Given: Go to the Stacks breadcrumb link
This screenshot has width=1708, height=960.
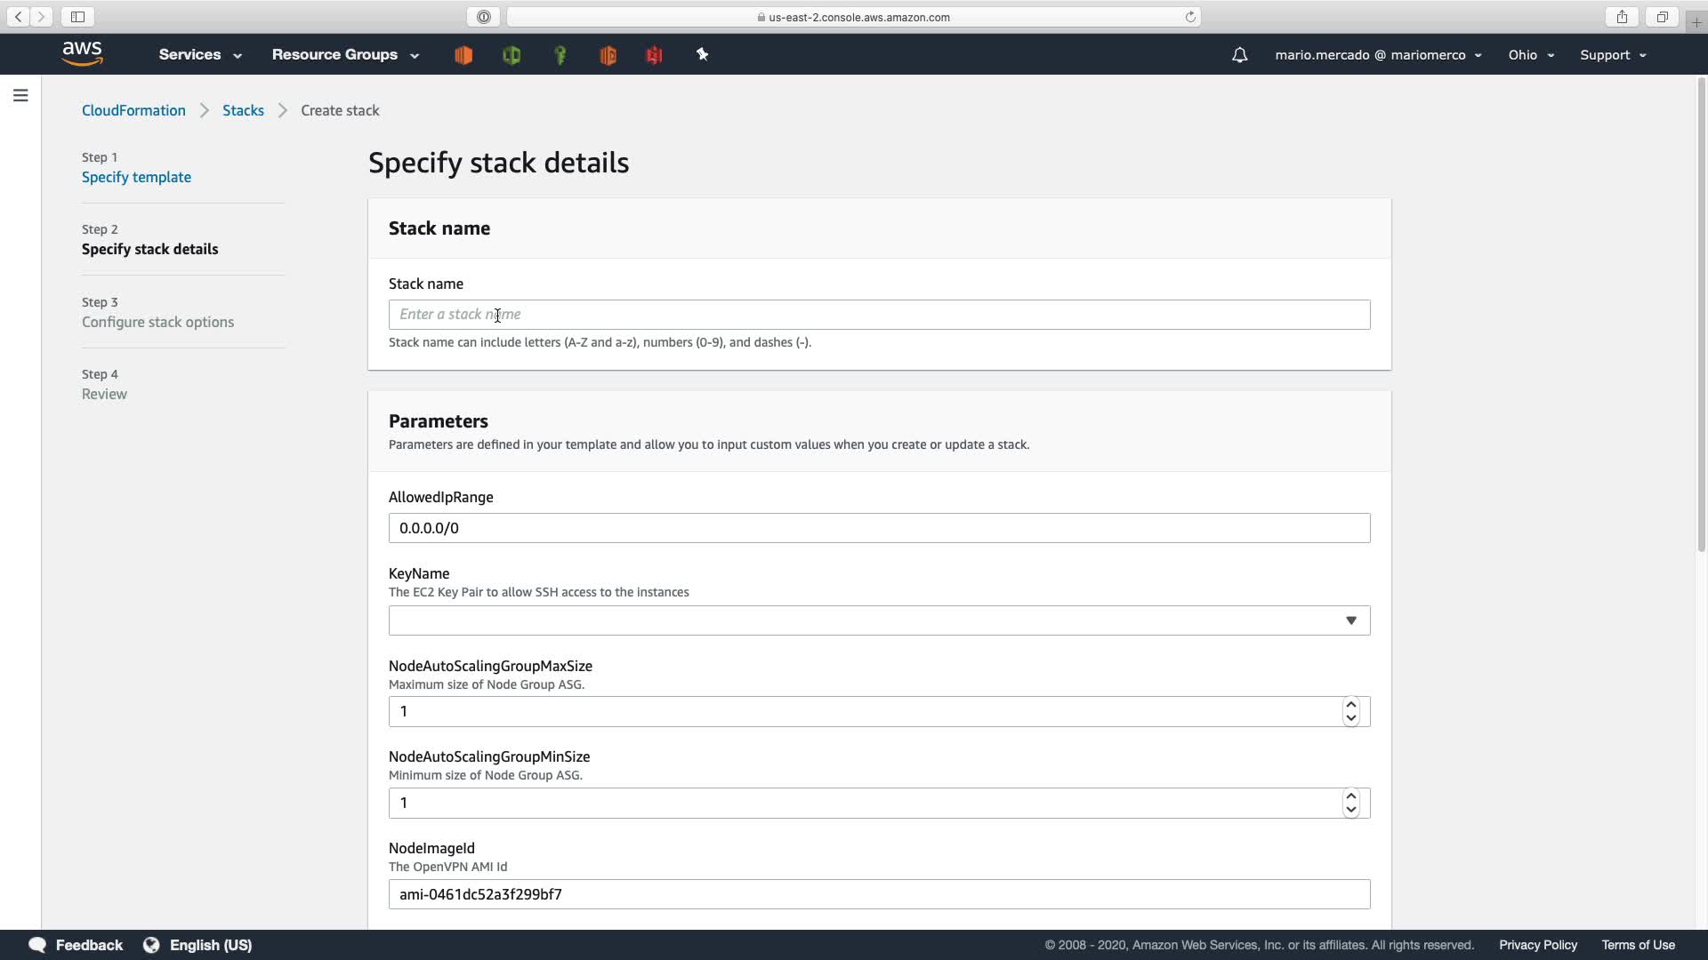Looking at the screenshot, I should pyautogui.click(x=243, y=110).
